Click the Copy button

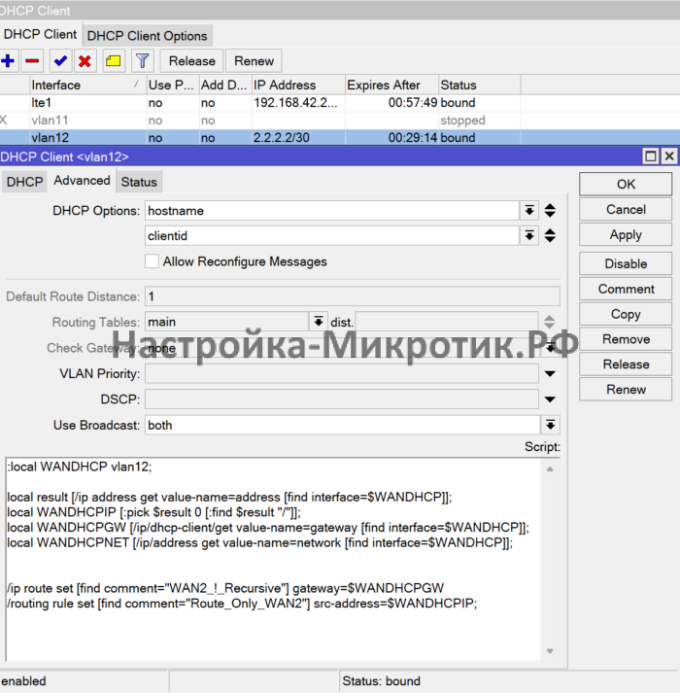point(626,314)
